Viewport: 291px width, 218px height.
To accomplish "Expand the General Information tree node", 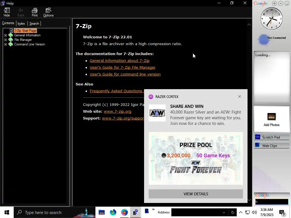I will [x=6, y=35].
